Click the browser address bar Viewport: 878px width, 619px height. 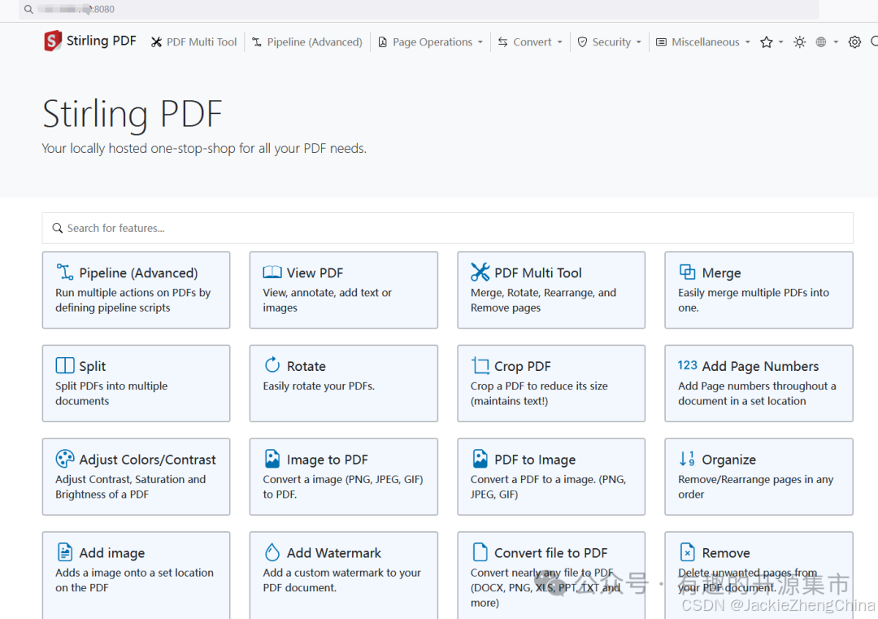point(419,10)
